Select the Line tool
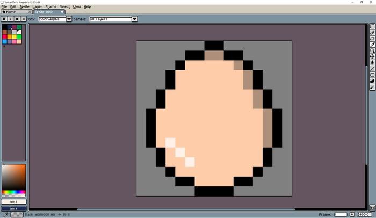This screenshot has width=376, height=218. pyautogui.click(x=372, y=69)
